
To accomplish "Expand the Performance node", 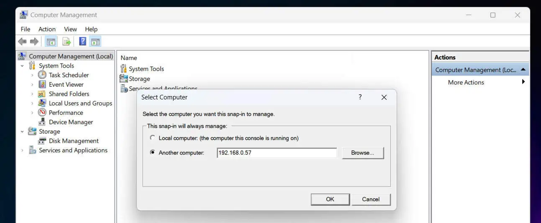I will pyautogui.click(x=32, y=113).
